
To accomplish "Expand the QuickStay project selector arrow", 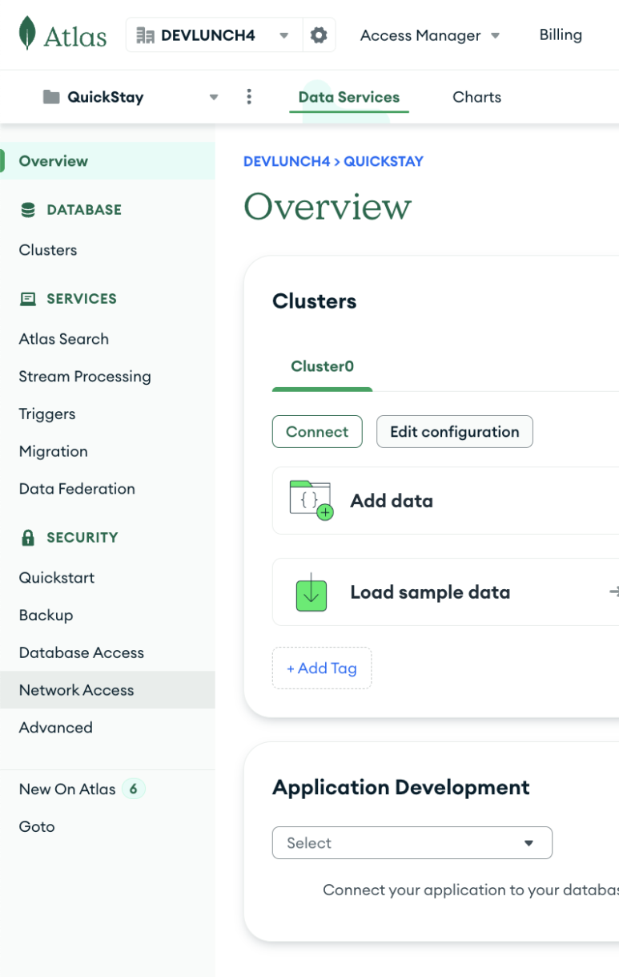I will pos(214,97).
